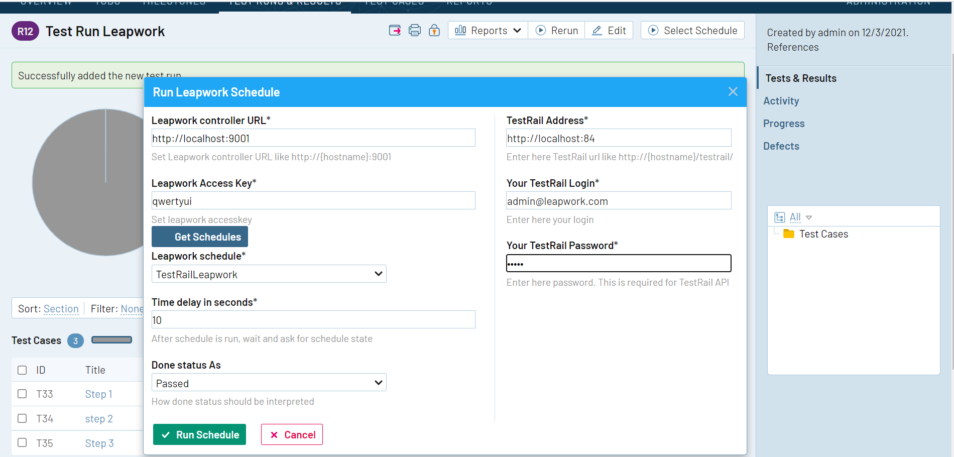Click the Select Schedule button
Image resolution: width=954 pixels, height=457 pixels.
pos(692,30)
